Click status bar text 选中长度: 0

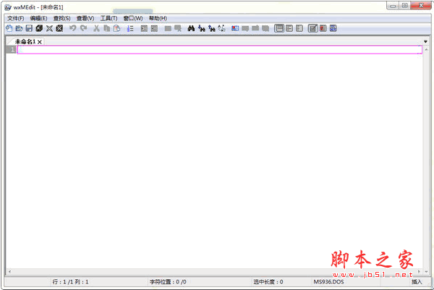[x=268, y=282]
